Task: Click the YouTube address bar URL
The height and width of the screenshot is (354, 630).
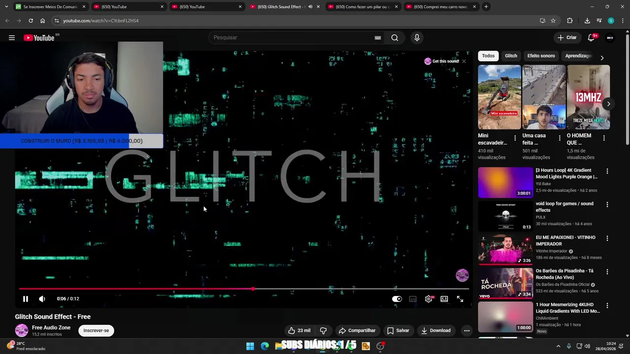Action: tap(101, 21)
